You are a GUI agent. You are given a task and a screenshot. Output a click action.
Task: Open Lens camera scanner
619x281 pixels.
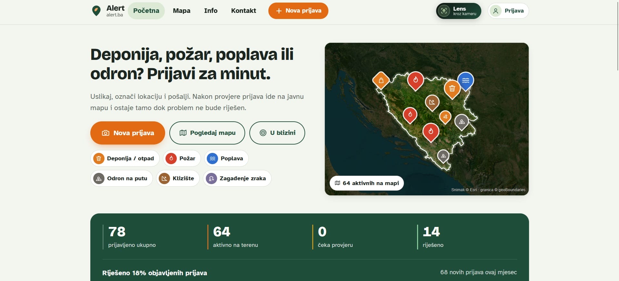458,11
